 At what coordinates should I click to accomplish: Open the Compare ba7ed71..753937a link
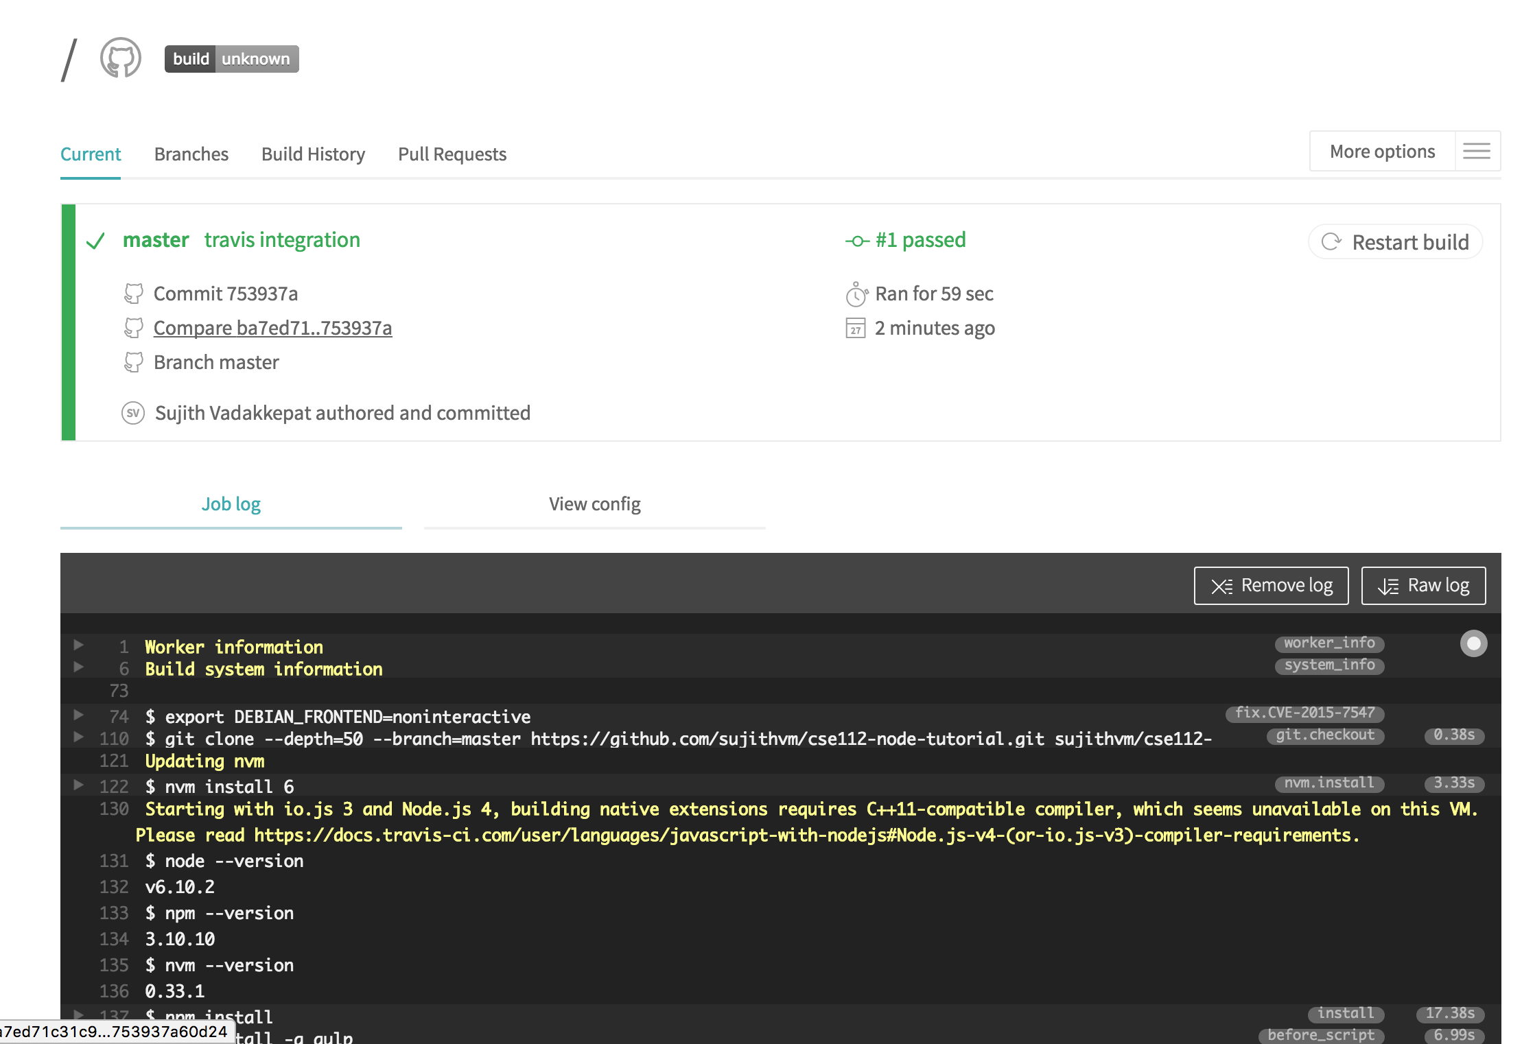(273, 329)
